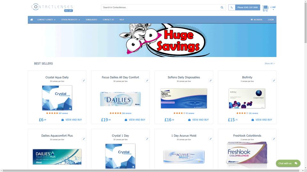The width and height of the screenshot is (307, 172).
Task: Click the Biofinity product title
Action: point(247,77)
